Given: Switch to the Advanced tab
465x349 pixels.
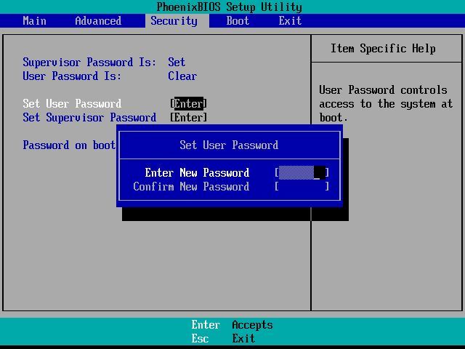Looking at the screenshot, I should tap(98, 21).
